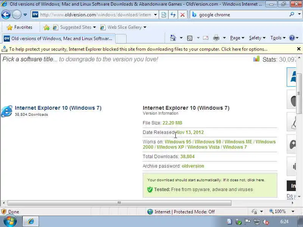The image size is (303, 227).
Task: Open Internet Explorer 10 (Windows 7) link
Action: 58,108
